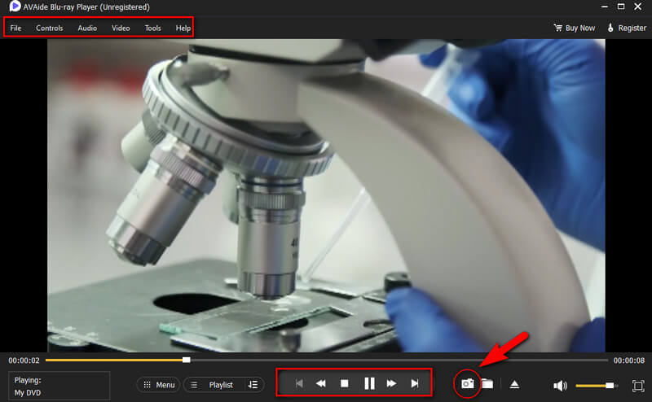Open the File menu

(15, 28)
